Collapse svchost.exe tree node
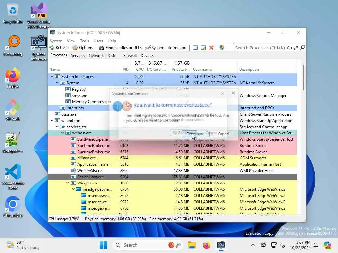The height and width of the screenshot is (253, 338). click(x=62, y=133)
